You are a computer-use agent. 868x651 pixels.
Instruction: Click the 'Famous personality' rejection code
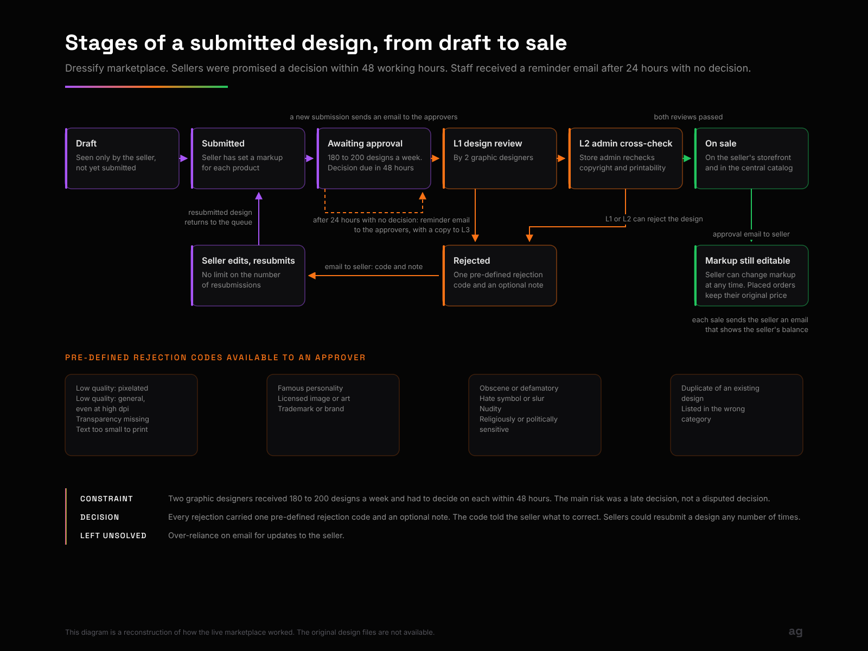(310, 388)
